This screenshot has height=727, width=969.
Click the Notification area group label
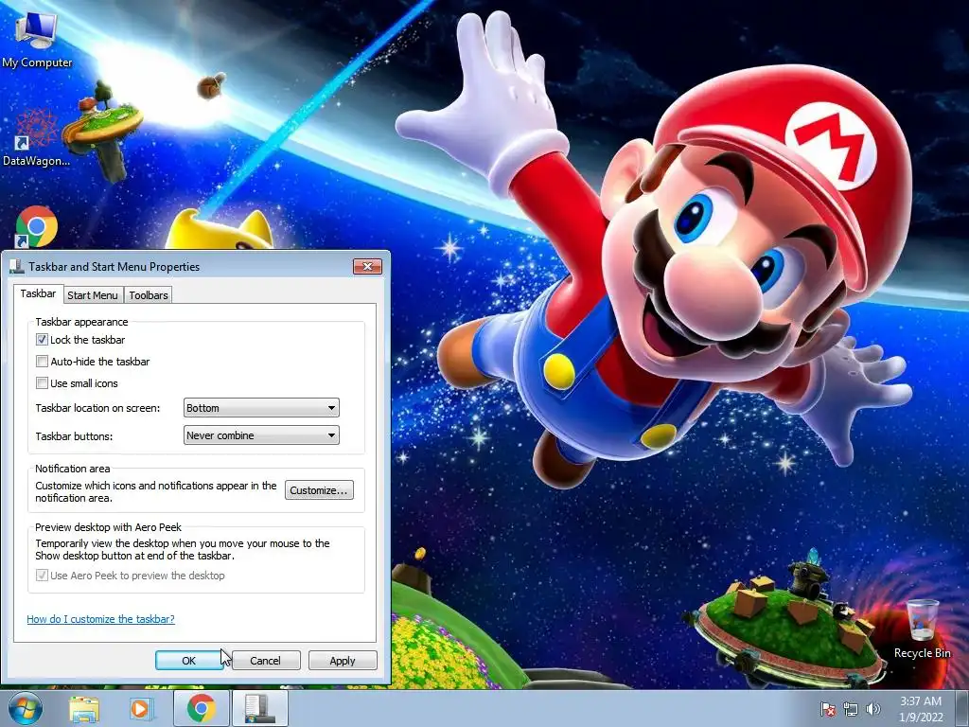(72, 469)
